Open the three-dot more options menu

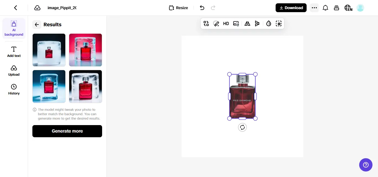314,8
